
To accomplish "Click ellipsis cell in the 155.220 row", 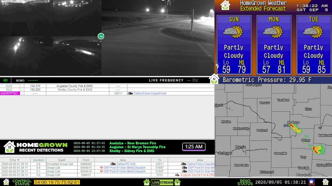I will (x=22, y=90).
